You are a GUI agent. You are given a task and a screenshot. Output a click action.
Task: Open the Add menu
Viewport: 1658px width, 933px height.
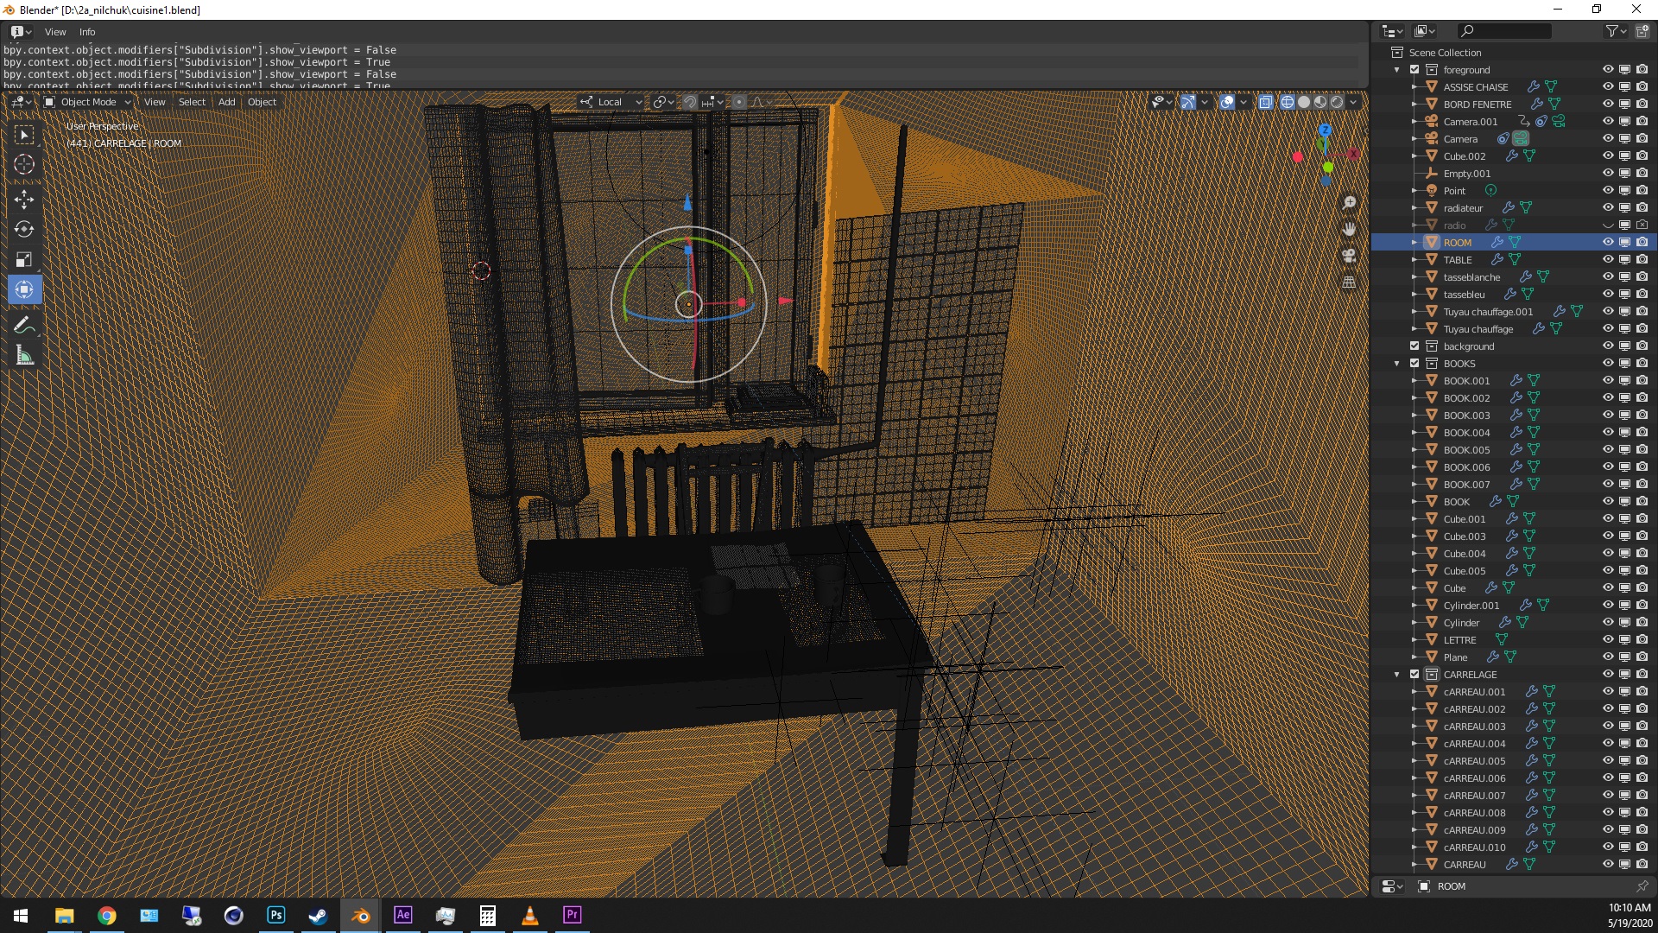pyautogui.click(x=226, y=102)
